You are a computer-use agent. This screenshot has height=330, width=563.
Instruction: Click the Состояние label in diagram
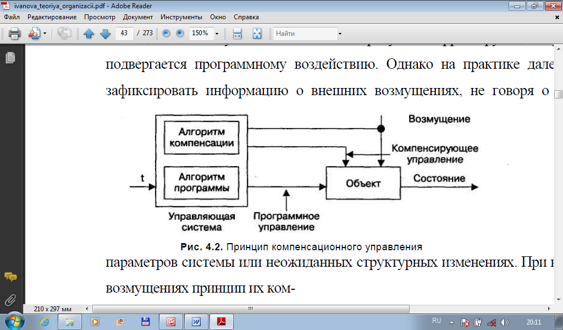tap(439, 178)
